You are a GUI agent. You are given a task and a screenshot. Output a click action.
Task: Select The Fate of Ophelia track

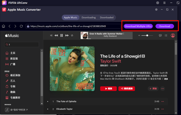[x=109, y=101]
